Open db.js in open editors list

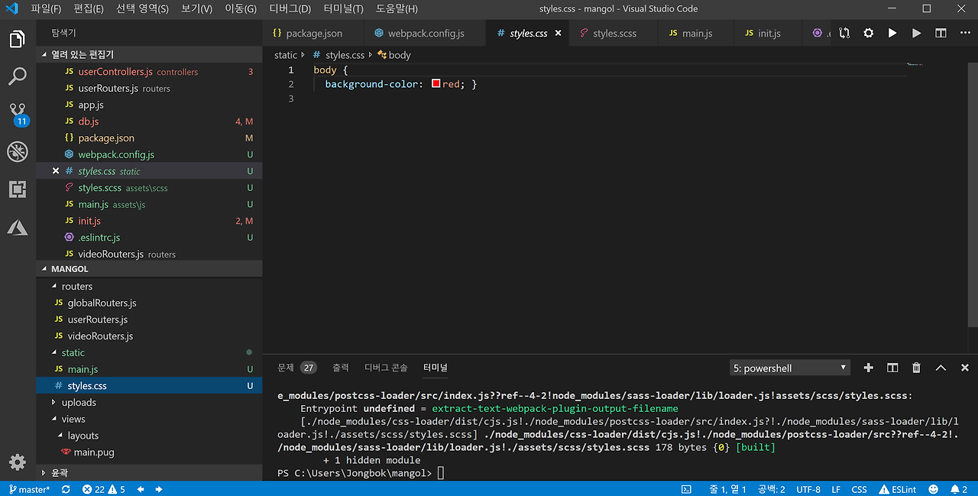[89, 122]
